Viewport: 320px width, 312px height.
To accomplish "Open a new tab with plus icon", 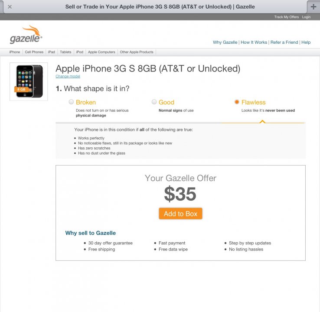I will pos(313,7).
